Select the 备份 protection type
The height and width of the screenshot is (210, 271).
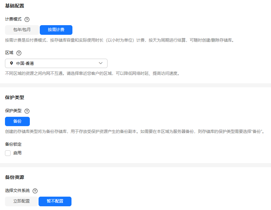click(17, 121)
